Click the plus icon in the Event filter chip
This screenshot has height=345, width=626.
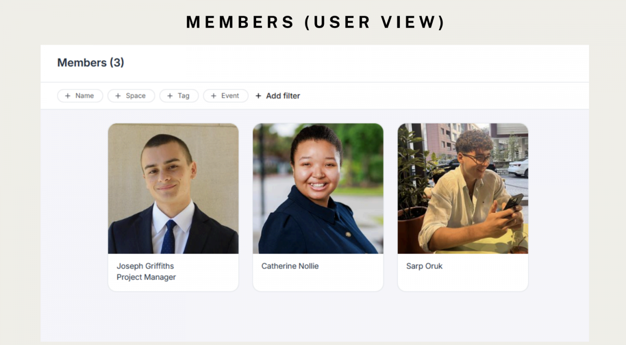[x=213, y=96]
